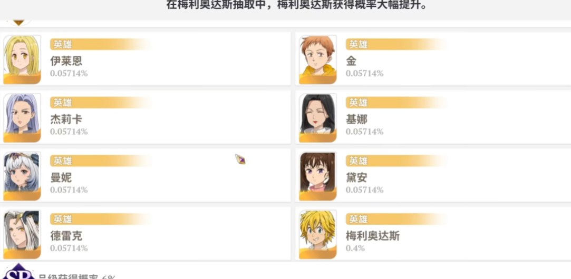
Task: Click the 基娜 hero name
Action: pos(356,119)
